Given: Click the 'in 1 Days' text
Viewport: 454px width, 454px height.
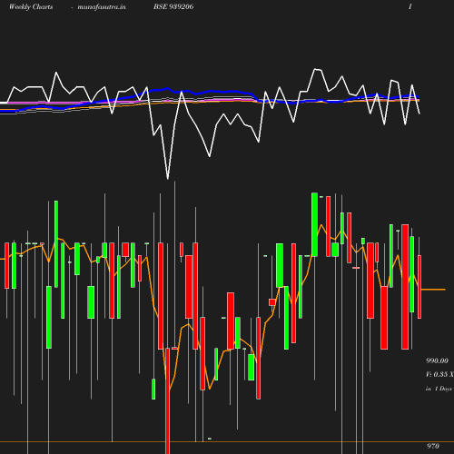Looking at the screenshot, I should point(439,389).
